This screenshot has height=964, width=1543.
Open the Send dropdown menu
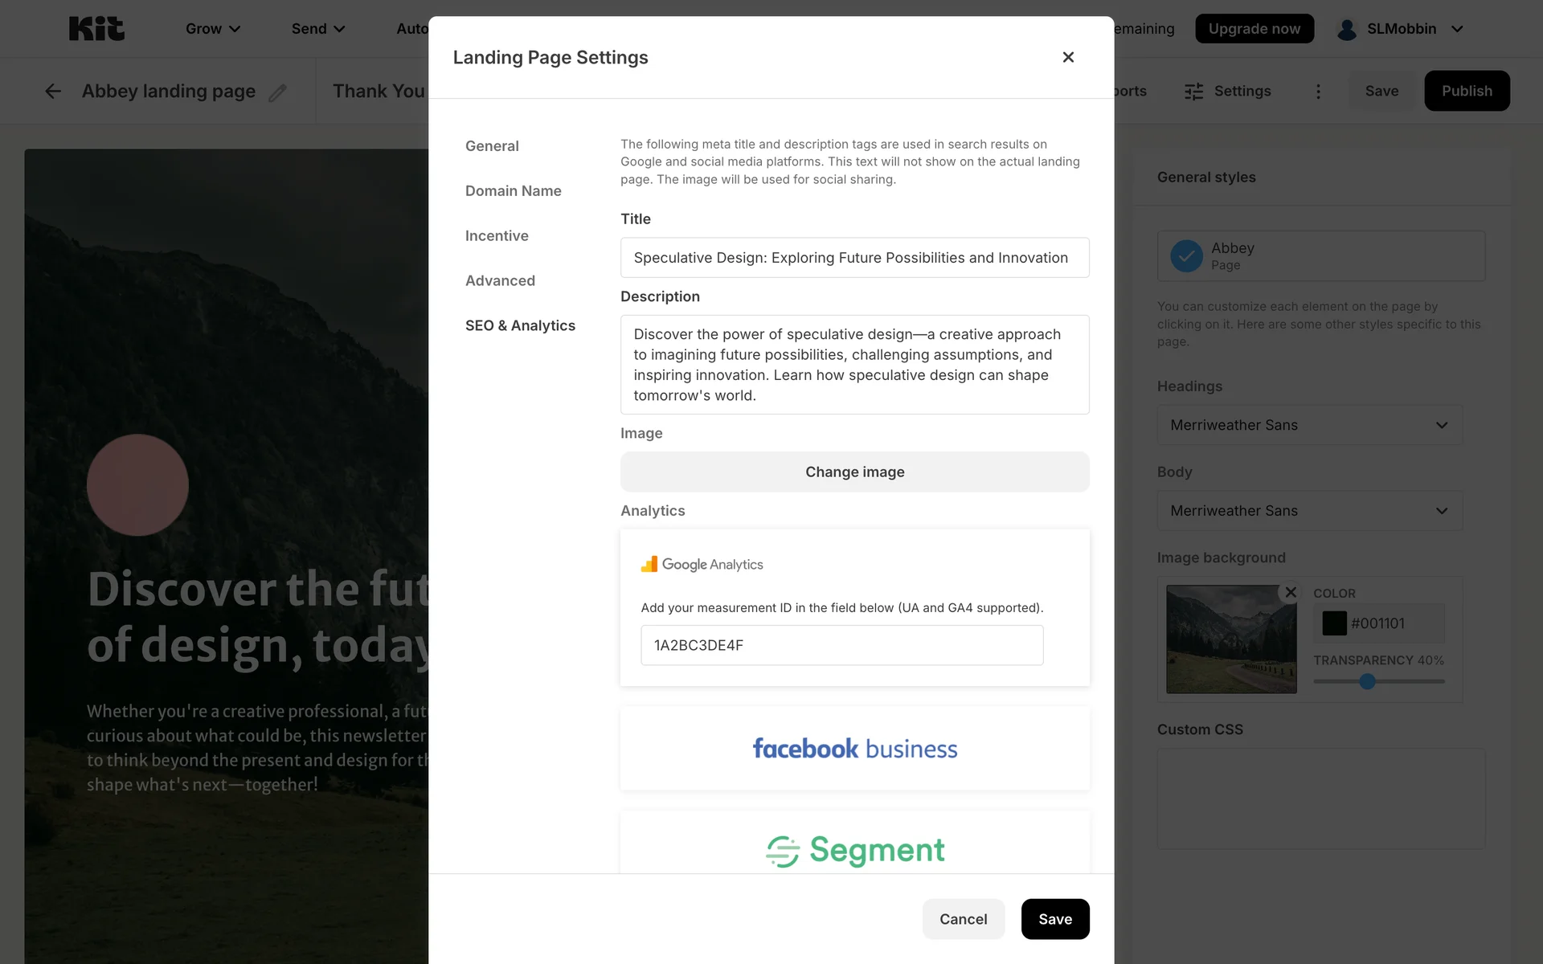pyautogui.click(x=318, y=29)
